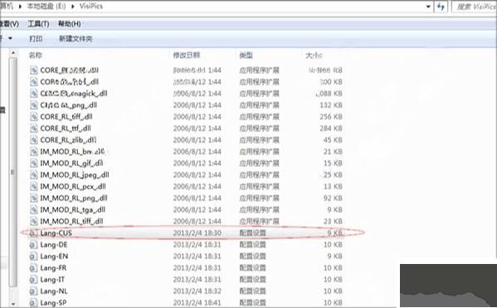Select the file named Lang-IT
This screenshot has height=308, width=497.
tap(52, 280)
